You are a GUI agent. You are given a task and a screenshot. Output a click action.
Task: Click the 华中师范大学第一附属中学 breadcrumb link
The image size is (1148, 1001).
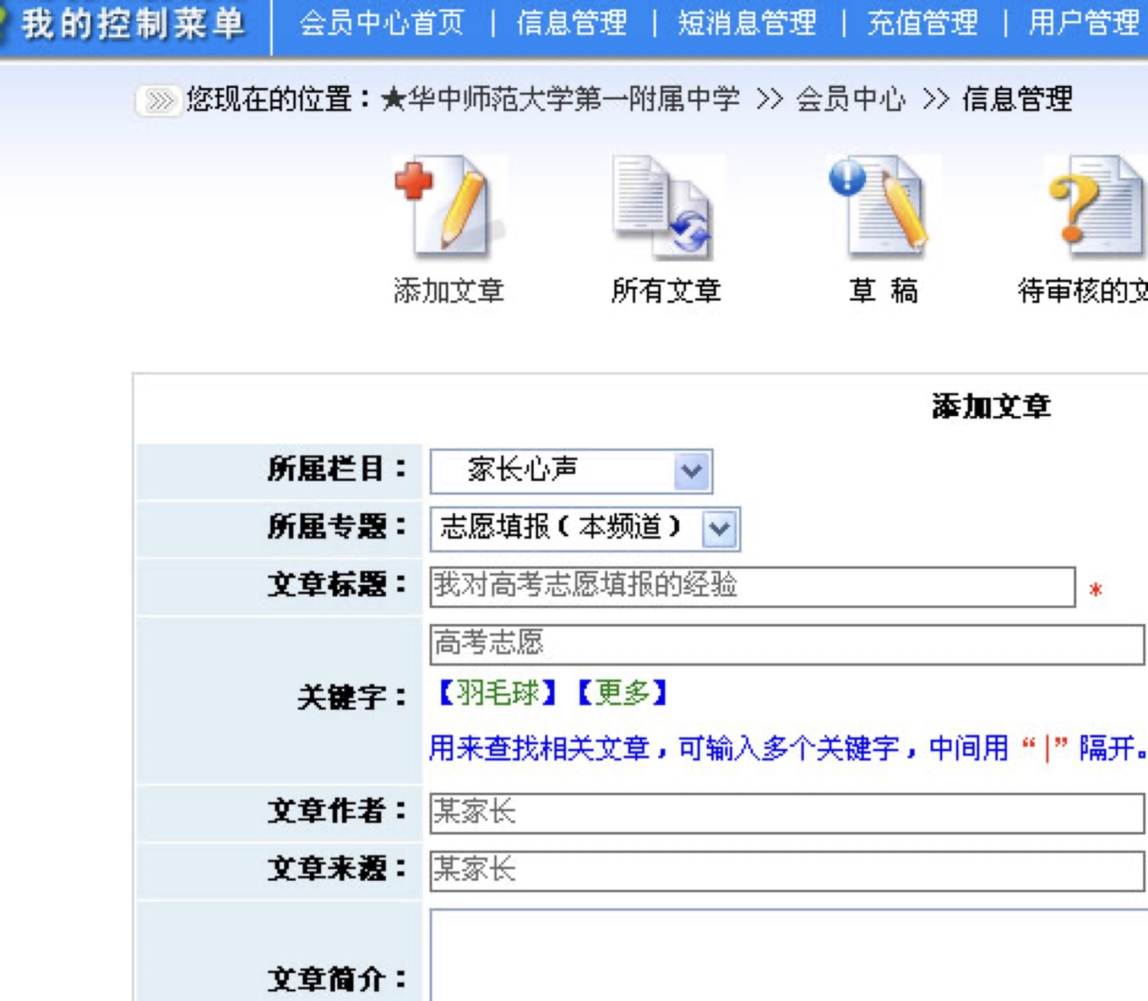[x=573, y=100]
